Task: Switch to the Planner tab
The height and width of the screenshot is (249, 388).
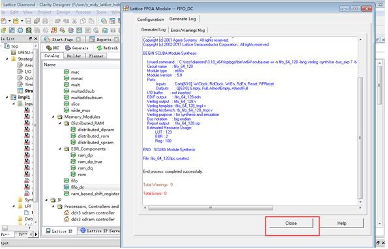Action: [x=96, y=56]
